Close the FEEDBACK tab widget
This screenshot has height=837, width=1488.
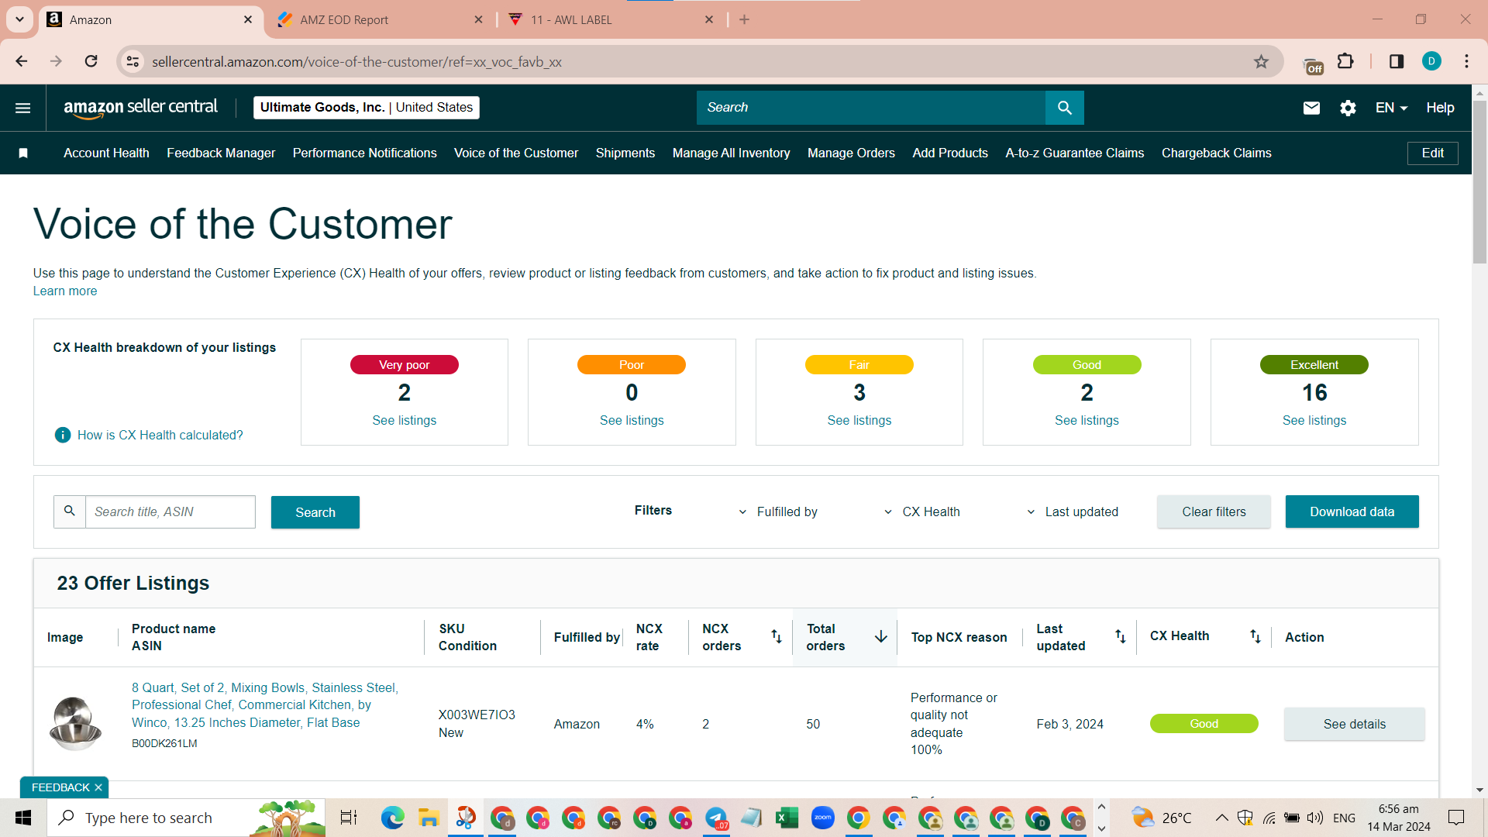[x=98, y=787]
